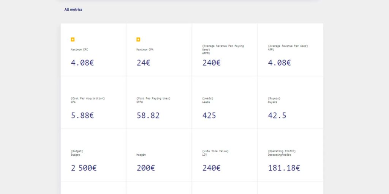Click the 5.88€ CPA value
Screen dimensions: 389x194
pyautogui.click(x=82, y=116)
